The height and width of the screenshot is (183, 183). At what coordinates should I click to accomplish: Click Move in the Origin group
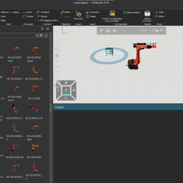click(x=160, y=16)
